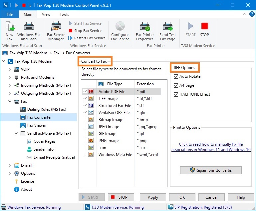256x211 pixels.
Task: Expand Outgoing Methods (MS Fax) node
Action: click(x=10, y=93)
